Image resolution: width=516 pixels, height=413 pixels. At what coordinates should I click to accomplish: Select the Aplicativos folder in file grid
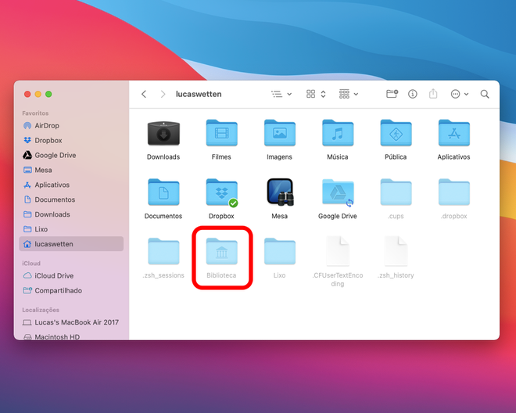[x=453, y=133]
